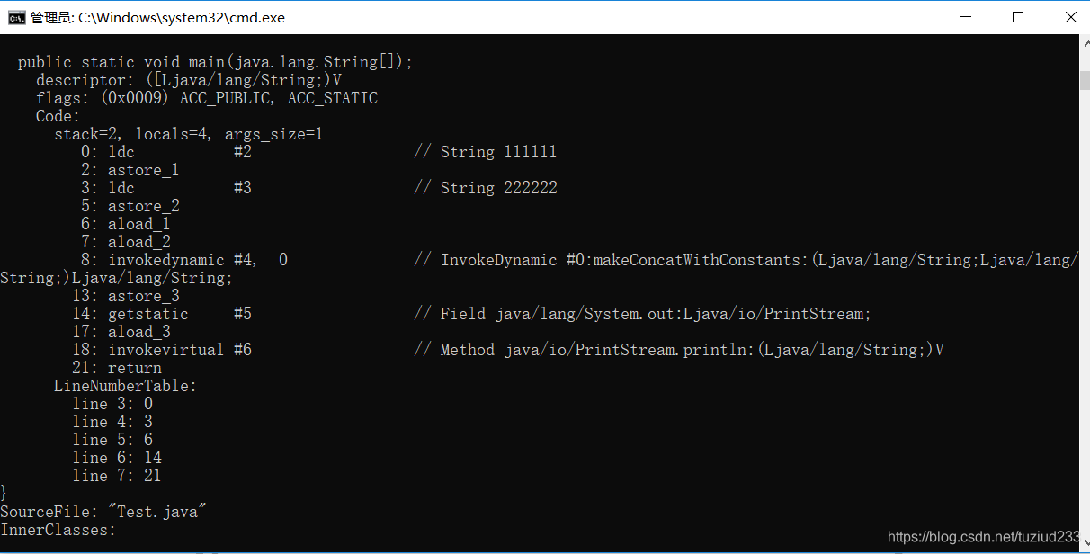Click the SourceFile "Test.java" line
The width and height of the screenshot is (1090, 554).
(x=103, y=512)
